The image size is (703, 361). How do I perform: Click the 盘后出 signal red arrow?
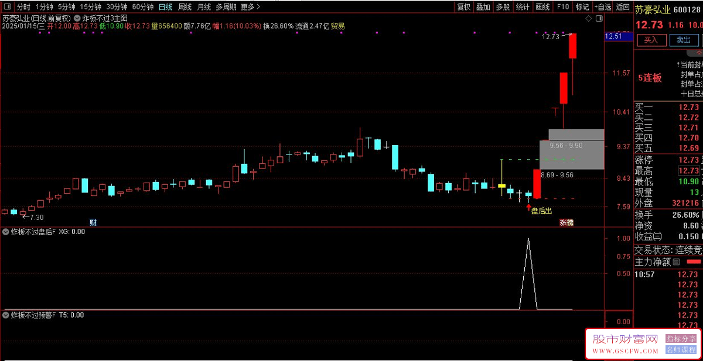coord(528,207)
